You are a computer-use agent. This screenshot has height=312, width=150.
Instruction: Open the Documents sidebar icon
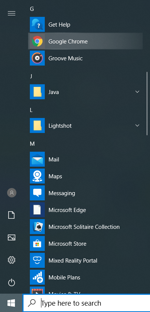tap(11, 215)
